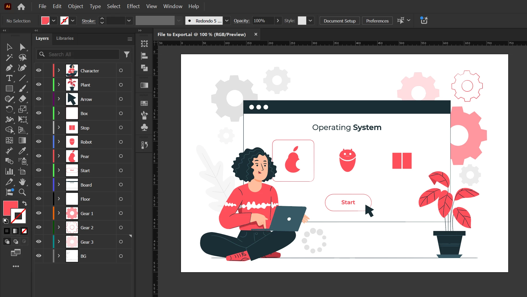Switch to the Libraries tab
The height and width of the screenshot is (297, 527).
(65, 38)
